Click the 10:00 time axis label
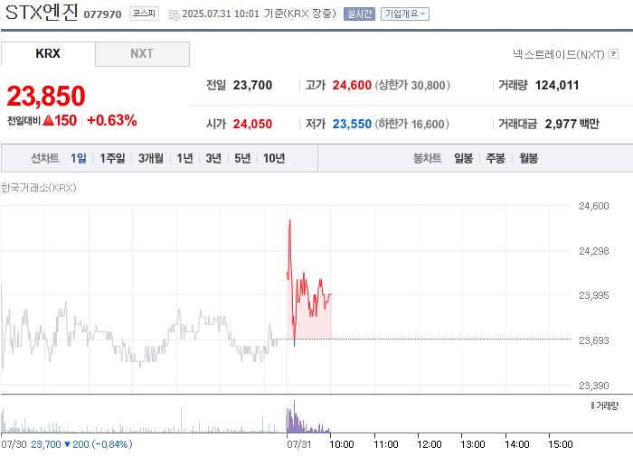 tap(342, 444)
